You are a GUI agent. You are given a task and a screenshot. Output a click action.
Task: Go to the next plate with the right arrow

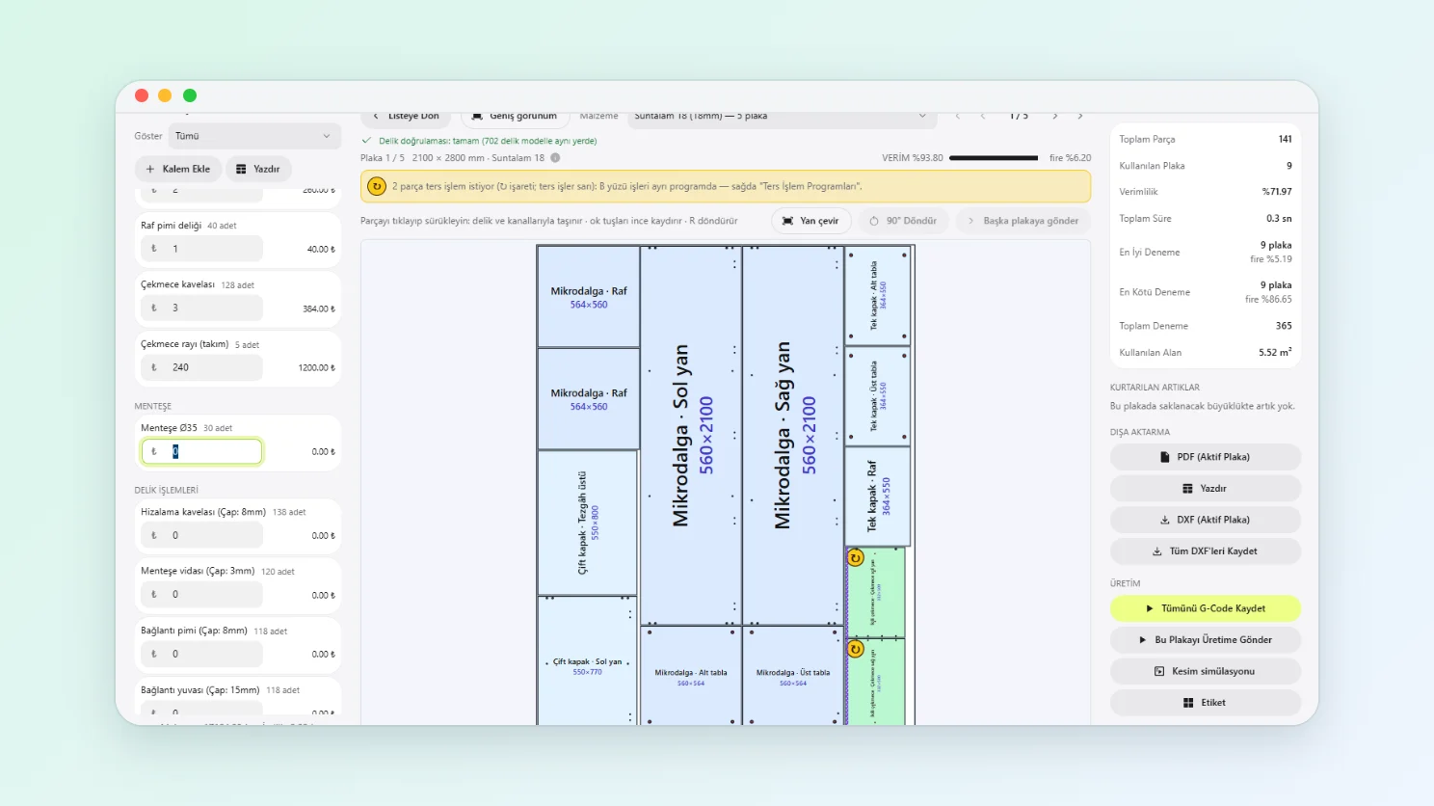tap(1055, 116)
